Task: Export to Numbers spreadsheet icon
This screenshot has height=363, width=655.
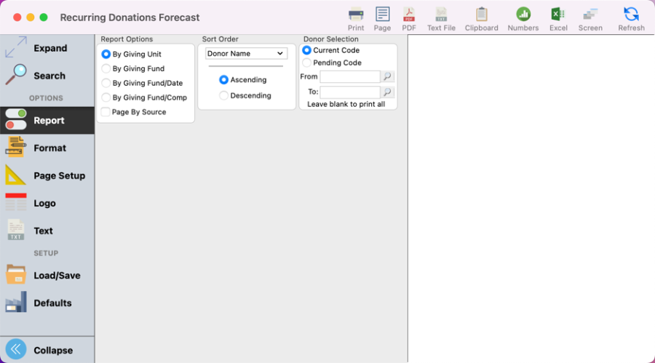Action: pyautogui.click(x=523, y=15)
